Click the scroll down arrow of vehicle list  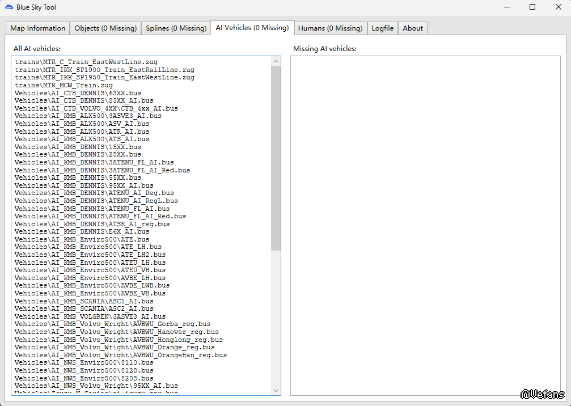(276, 390)
